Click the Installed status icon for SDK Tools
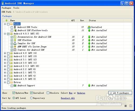 click(x=89, y=27)
